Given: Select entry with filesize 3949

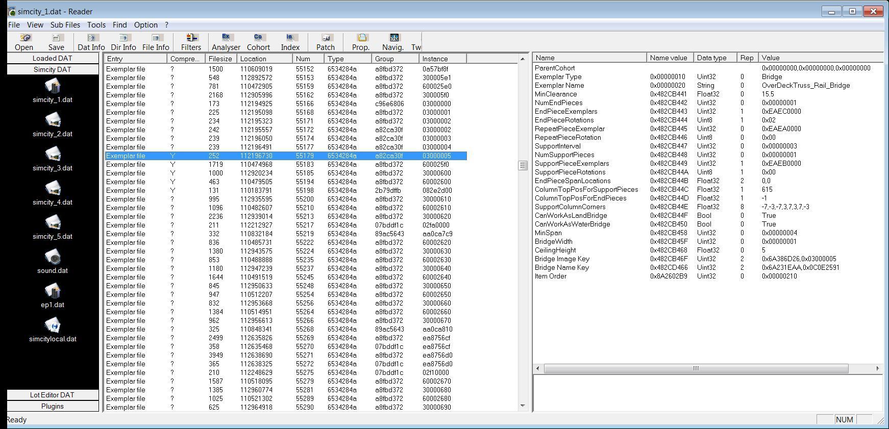Looking at the screenshot, I should pos(285,355).
